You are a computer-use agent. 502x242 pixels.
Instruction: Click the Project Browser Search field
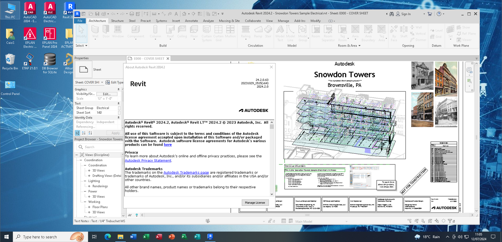click(99, 147)
